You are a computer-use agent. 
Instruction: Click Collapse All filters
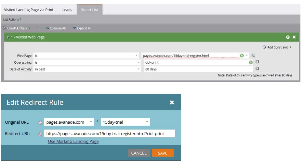[56, 28]
